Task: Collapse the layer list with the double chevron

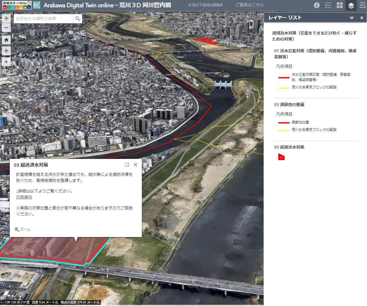Action: (x=351, y=18)
